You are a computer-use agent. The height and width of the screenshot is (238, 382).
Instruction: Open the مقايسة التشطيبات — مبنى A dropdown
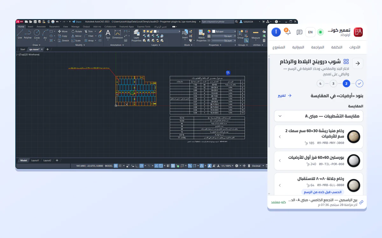pos(319,116)
